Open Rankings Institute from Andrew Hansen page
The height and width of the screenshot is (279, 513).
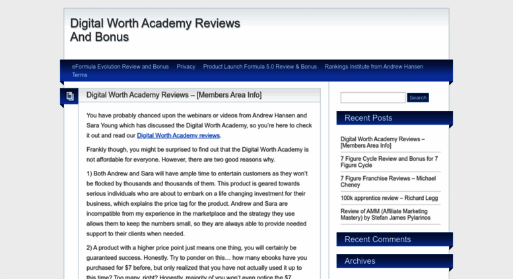[x=374, y=67]
